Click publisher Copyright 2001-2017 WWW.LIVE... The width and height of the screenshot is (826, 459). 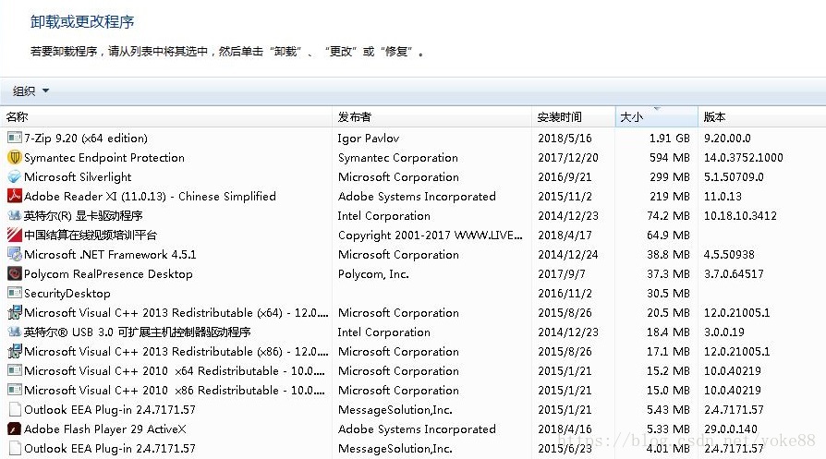pos(430,235)
